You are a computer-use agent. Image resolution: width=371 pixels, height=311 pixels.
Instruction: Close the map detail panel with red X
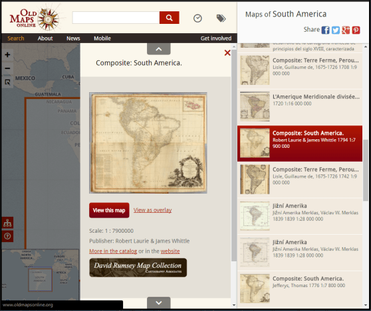coord(227,52)
